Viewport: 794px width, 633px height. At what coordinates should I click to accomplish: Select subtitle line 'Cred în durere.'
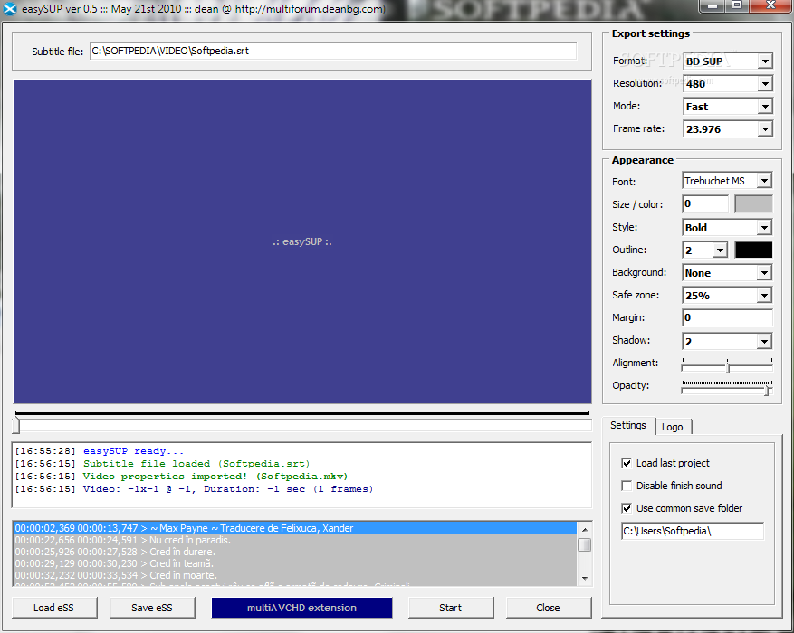pos(295,552)
